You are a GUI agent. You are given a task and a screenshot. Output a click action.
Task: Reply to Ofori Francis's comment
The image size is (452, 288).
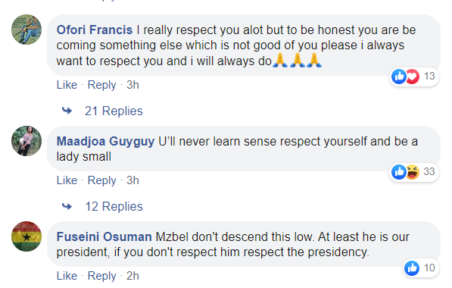pos(101,85)
